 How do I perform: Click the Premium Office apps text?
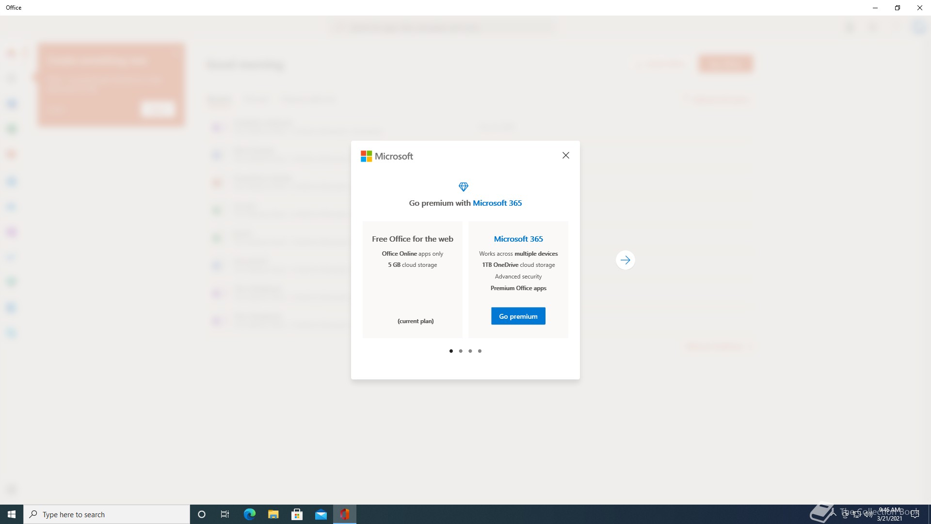coord(518,288)
